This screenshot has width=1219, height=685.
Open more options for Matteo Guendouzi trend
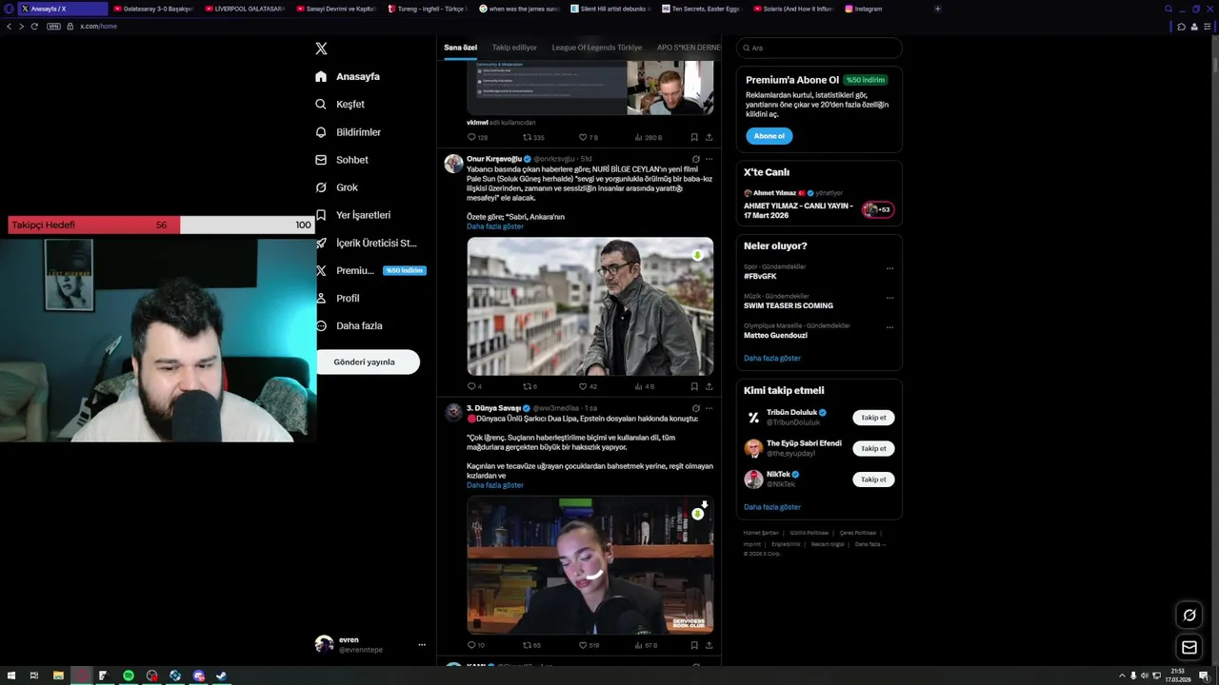pyautogui.click(x=889, y=327)
